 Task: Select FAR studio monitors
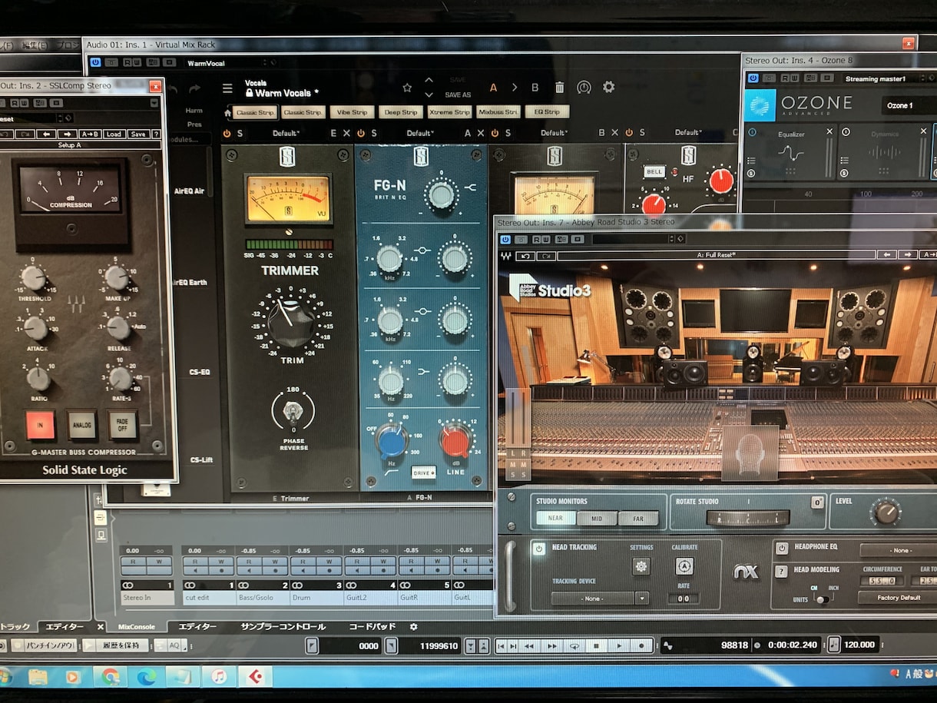pyautogui.click(x=638, y=519)
